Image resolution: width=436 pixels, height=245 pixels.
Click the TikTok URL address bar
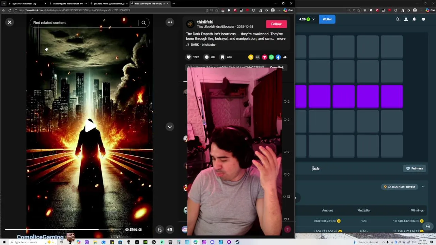109,10
